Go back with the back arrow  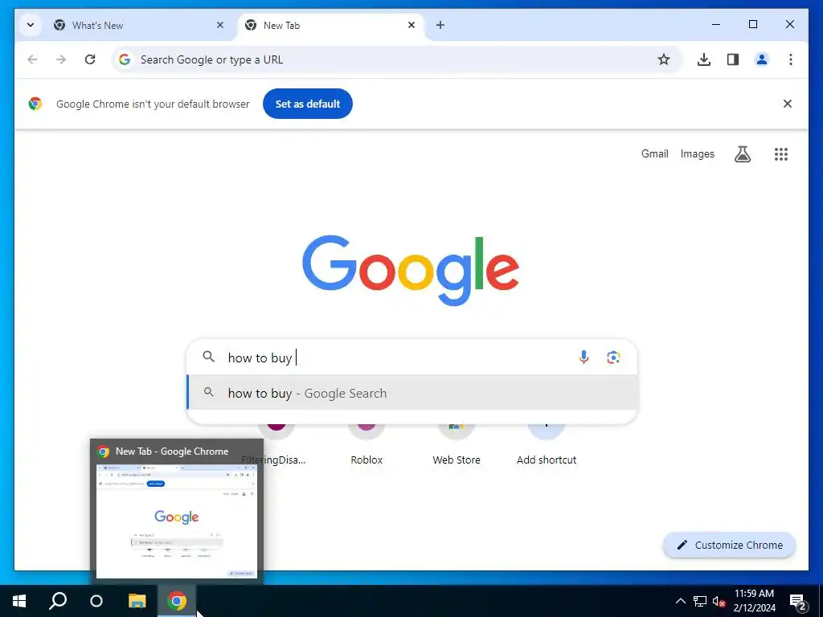click(x=32, y=59)
